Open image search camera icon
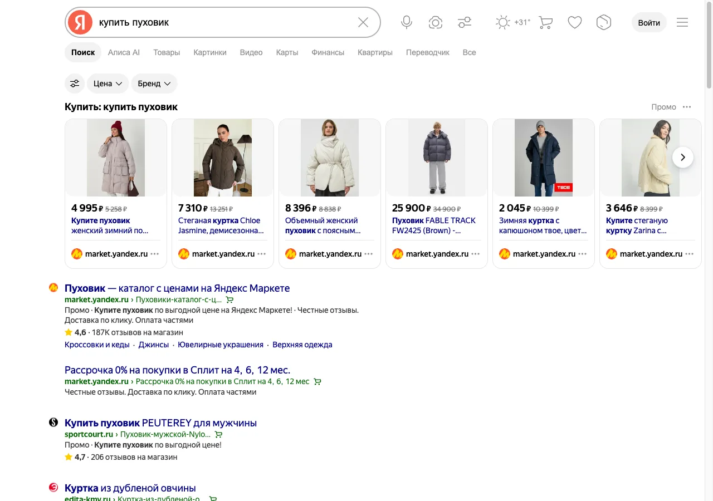Screen dimensions: 713x501 click(x=436, y=22)
